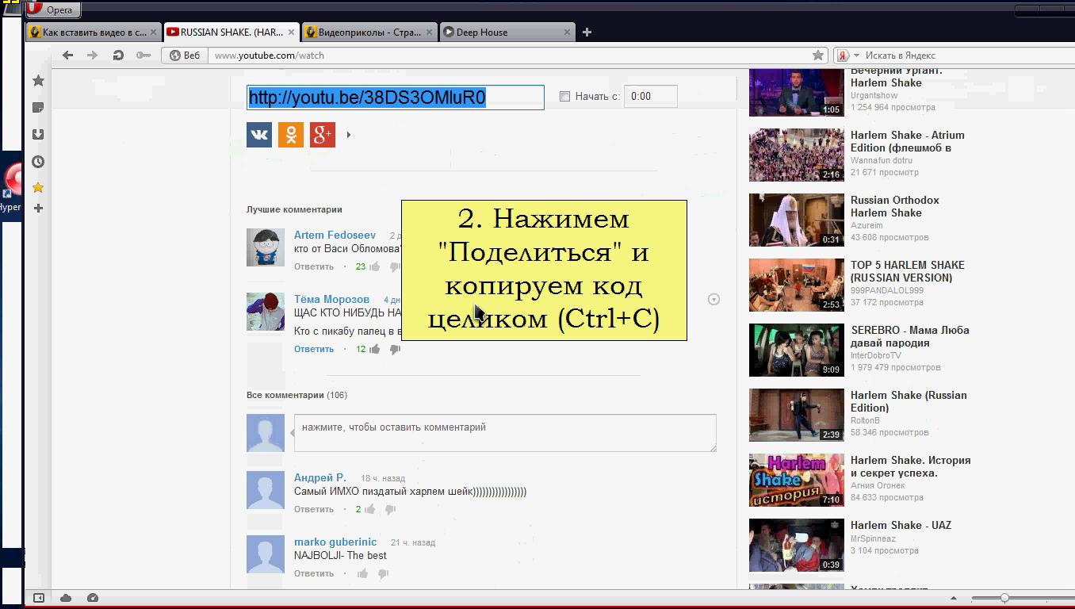The height and width of the screenshot is (609, 1075).
Task: Share the video on VK
Action: 259,135
